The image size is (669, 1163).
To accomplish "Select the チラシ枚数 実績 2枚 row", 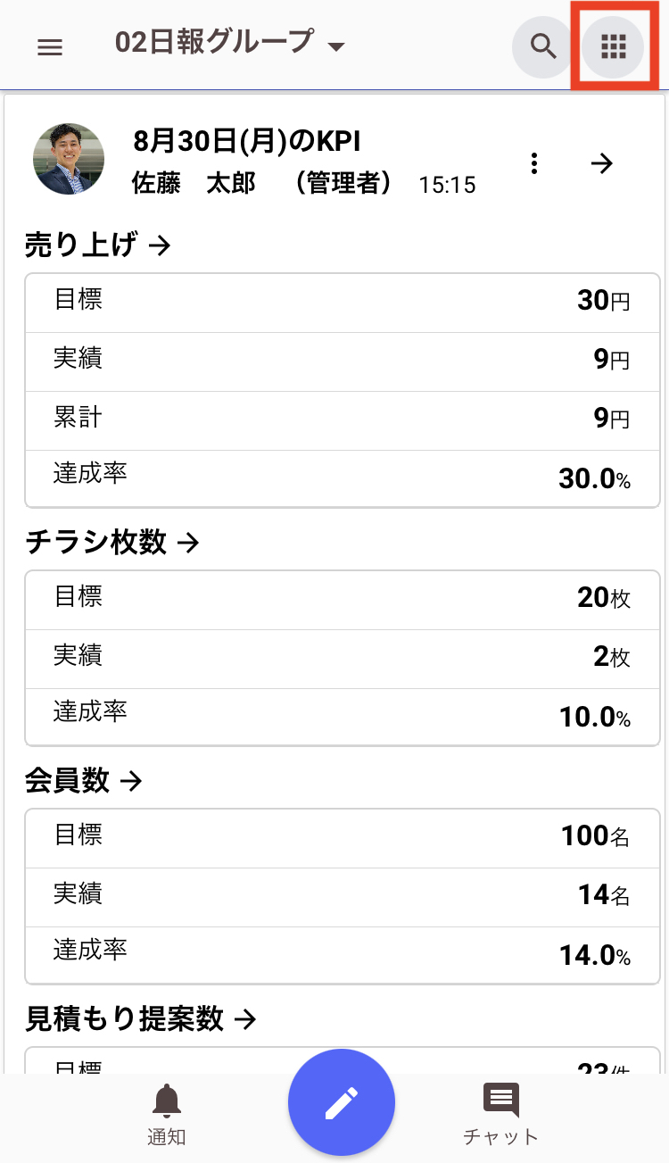I will click(x=343, y=659).
